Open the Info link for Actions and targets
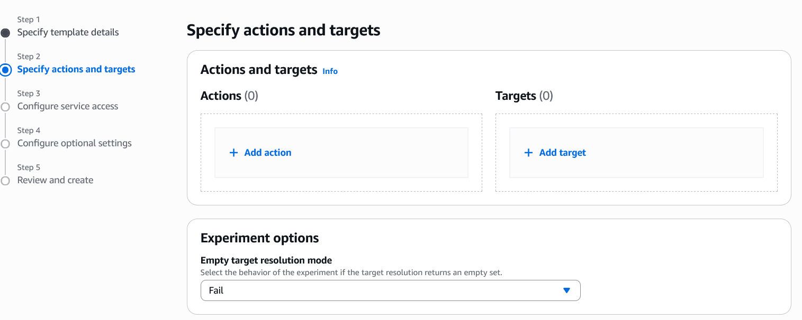Screen dimensions: 802x320 pyautogui.click(x=330, y=71)
